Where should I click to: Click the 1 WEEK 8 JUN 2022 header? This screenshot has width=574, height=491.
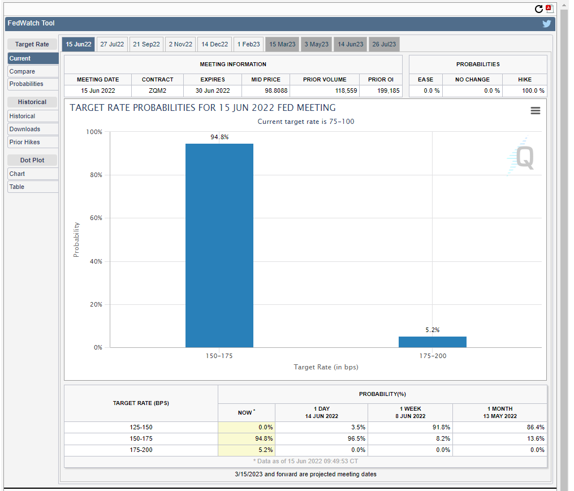411,412
